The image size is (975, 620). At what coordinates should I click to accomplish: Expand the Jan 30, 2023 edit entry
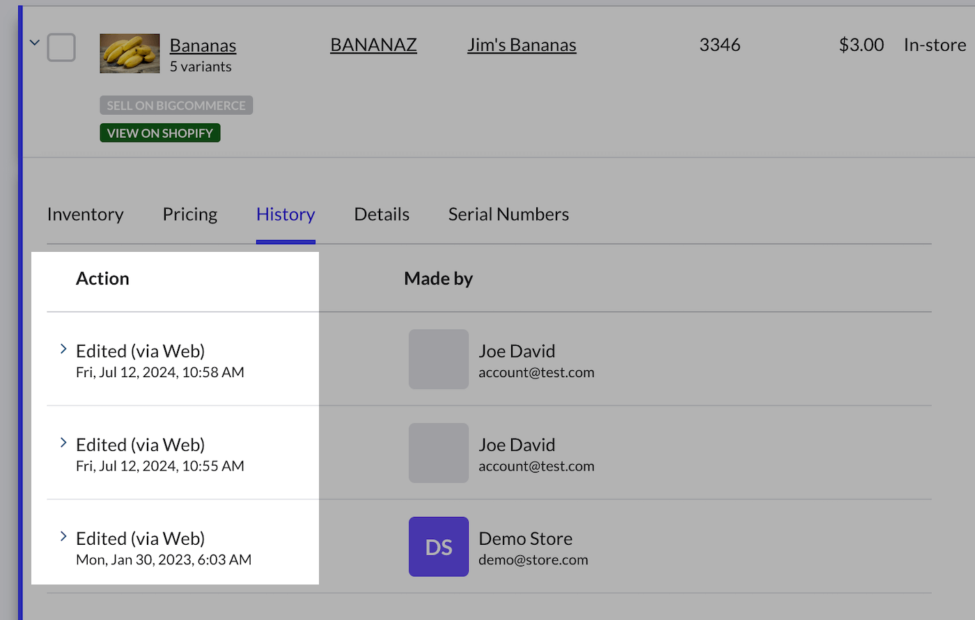(x=63, y=536)
